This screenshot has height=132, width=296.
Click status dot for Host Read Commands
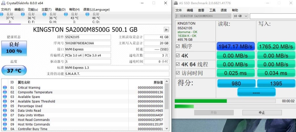click(x=5, y=120)
